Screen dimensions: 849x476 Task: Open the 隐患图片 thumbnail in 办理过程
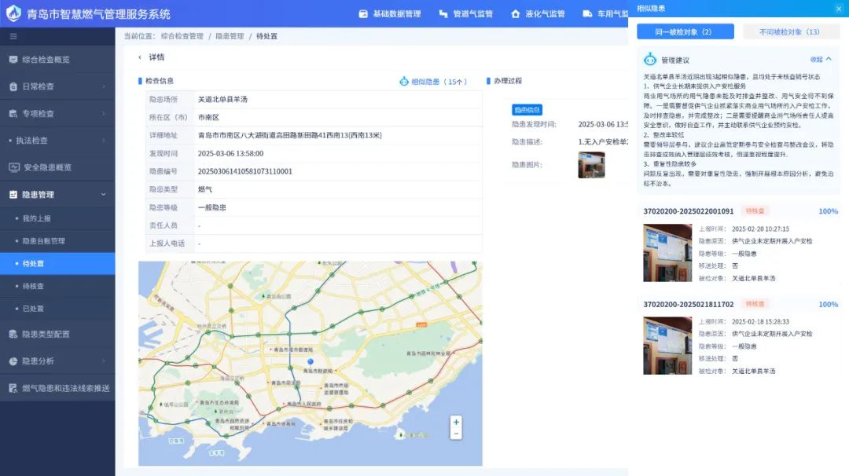(x=591, y=165)
